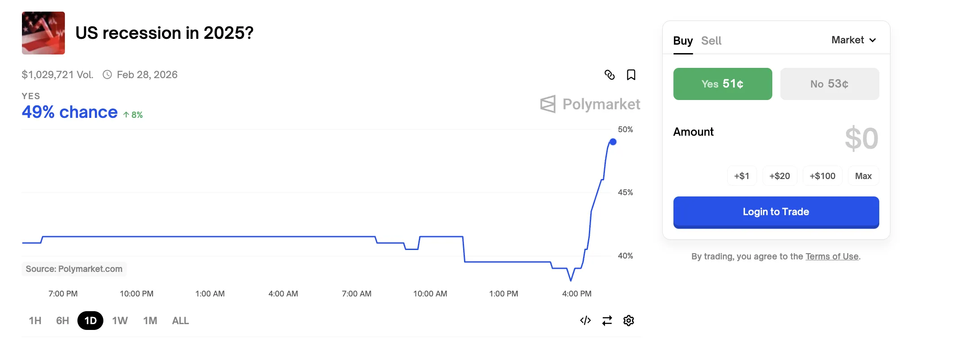Add $20 to the amount
This screenshot has height=346, width=971.
(779, 176)
